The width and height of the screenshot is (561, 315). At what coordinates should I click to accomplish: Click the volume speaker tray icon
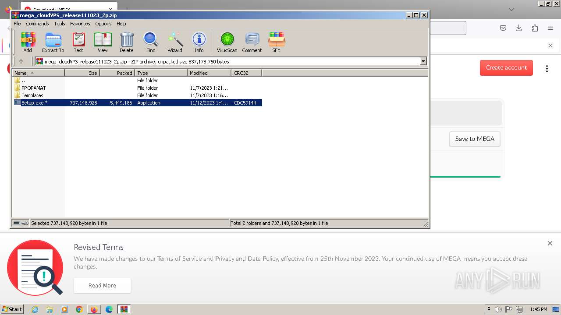[498, 309]
